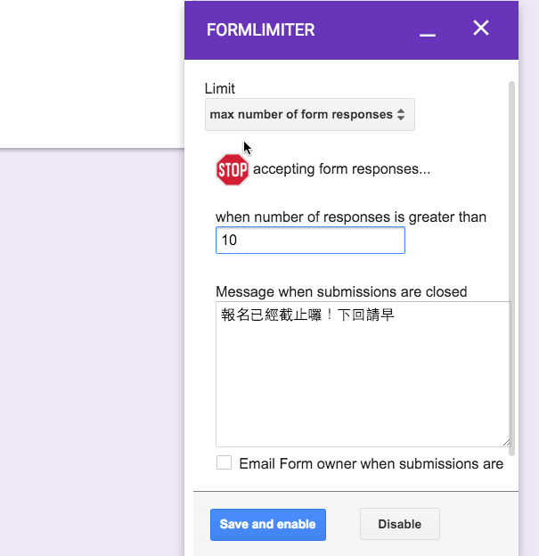This screenshot has height=556, width=539.
Task: Close the FORMLIMITER panel
Action: click(x=481, y=28)
